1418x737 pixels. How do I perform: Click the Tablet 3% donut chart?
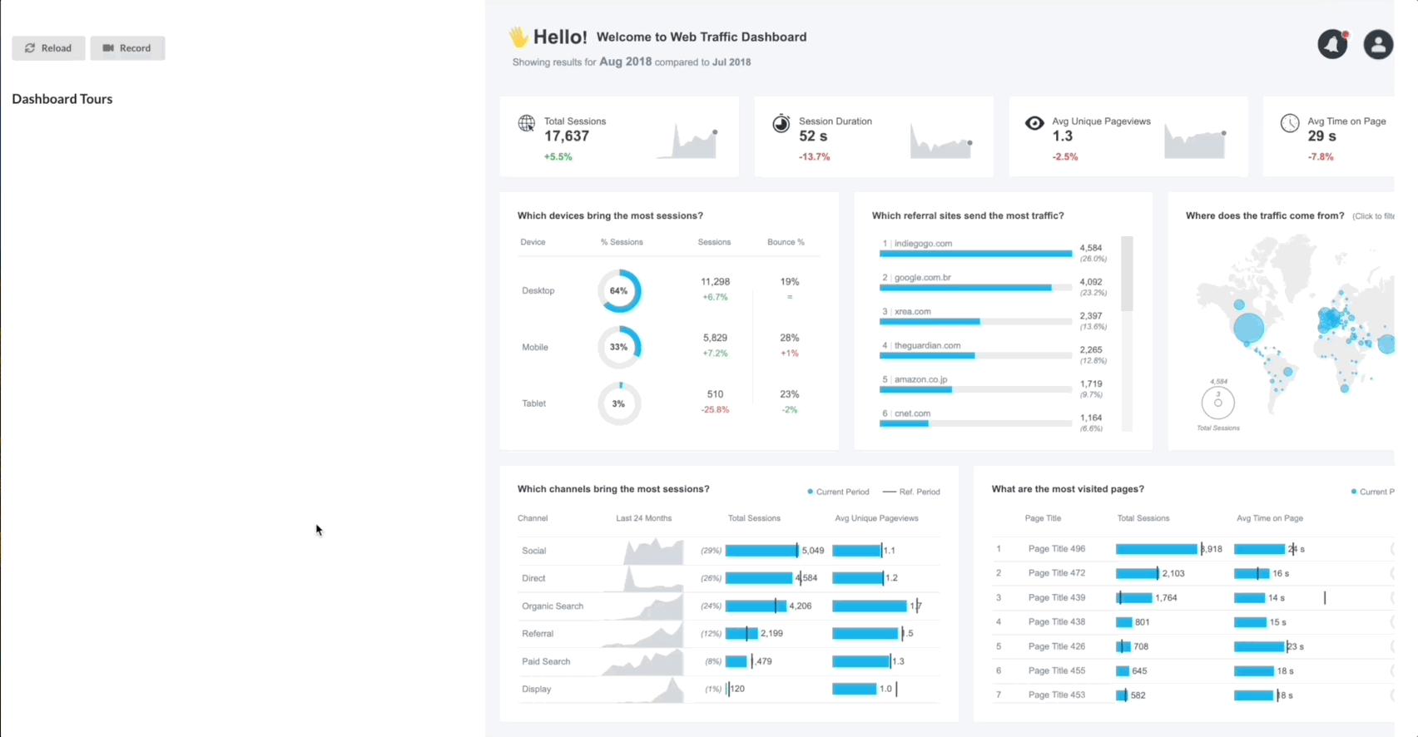click(x=619, y=403)
